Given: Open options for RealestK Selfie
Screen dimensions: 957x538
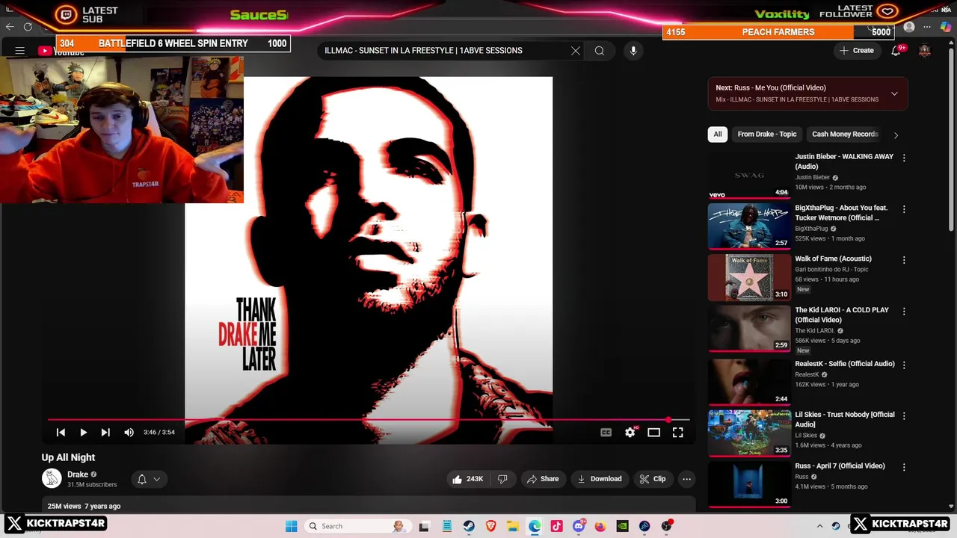Looking at the screenshot, I should pos(904,365).
